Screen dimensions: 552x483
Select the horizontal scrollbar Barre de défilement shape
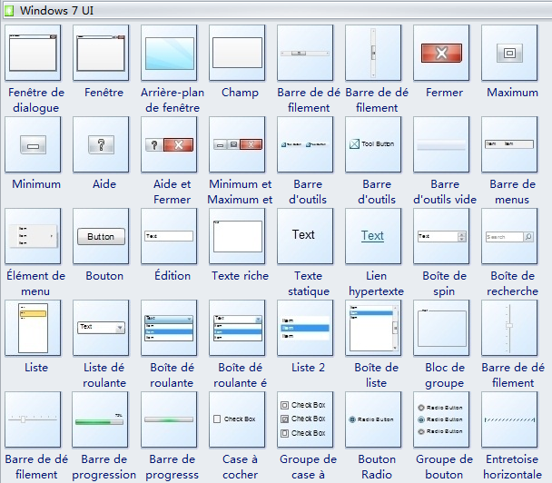[305, 53]
